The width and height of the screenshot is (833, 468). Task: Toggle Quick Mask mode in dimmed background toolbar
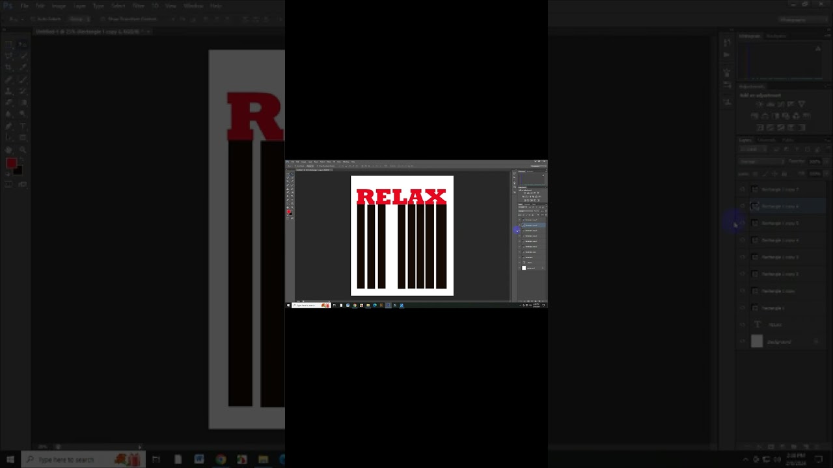(x=9, y=185)
